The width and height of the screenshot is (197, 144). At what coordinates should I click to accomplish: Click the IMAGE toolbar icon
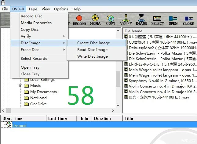pos(141,20)
